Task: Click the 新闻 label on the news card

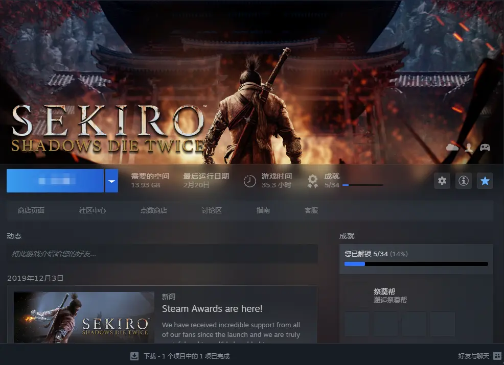Action: point(169,297)
